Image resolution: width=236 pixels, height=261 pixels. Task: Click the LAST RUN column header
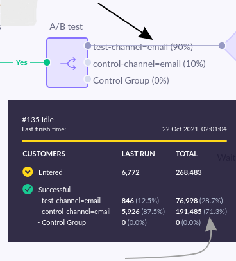(x=139, y=154)
